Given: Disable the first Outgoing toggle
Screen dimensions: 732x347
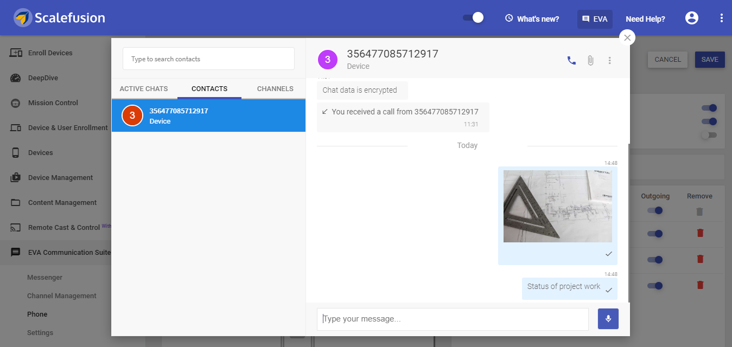Looking at the screenshot, I should coord(655,210).
